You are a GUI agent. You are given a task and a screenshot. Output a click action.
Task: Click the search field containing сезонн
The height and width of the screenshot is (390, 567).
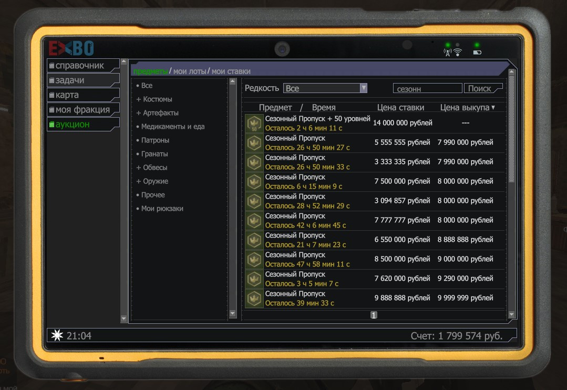(427, 89)
